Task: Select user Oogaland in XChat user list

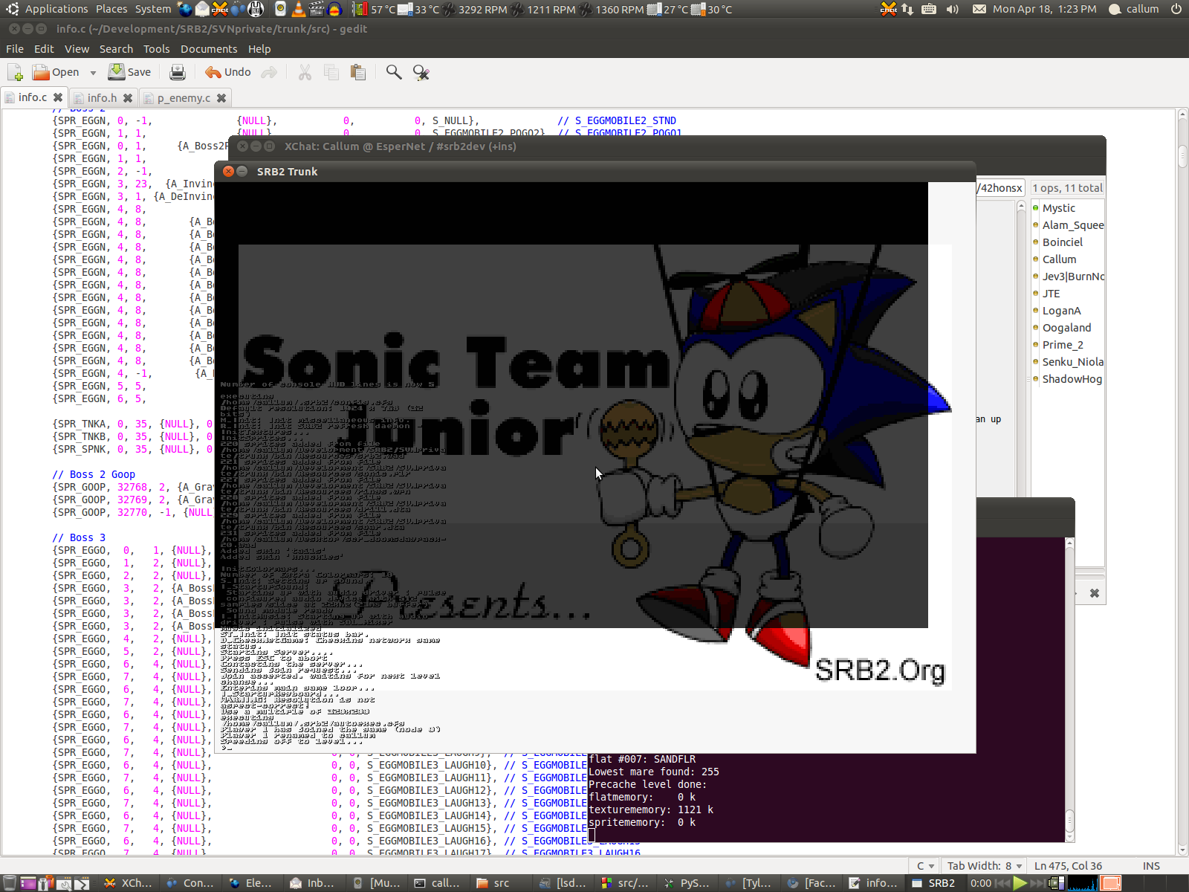Action: 1068,328
